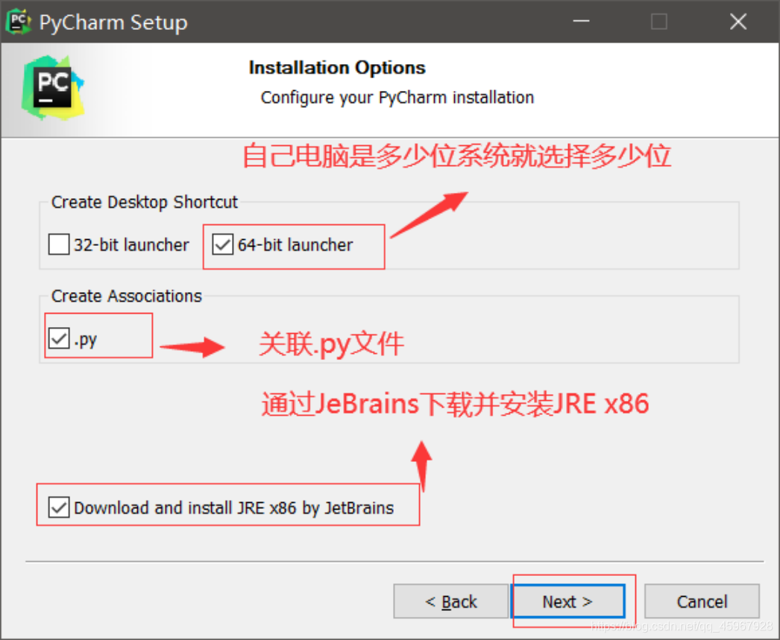Click the Create Associations group label

[x=127, y=296]
